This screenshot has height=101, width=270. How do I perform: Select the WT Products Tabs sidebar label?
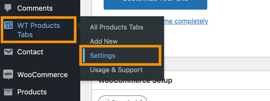point(39,30)
